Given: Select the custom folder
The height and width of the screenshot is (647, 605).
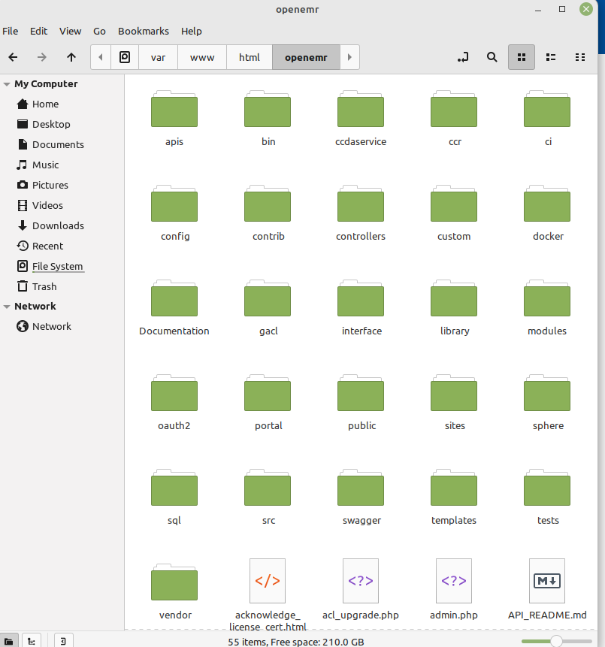Looking at the screenshot, I should coord(454,213).
